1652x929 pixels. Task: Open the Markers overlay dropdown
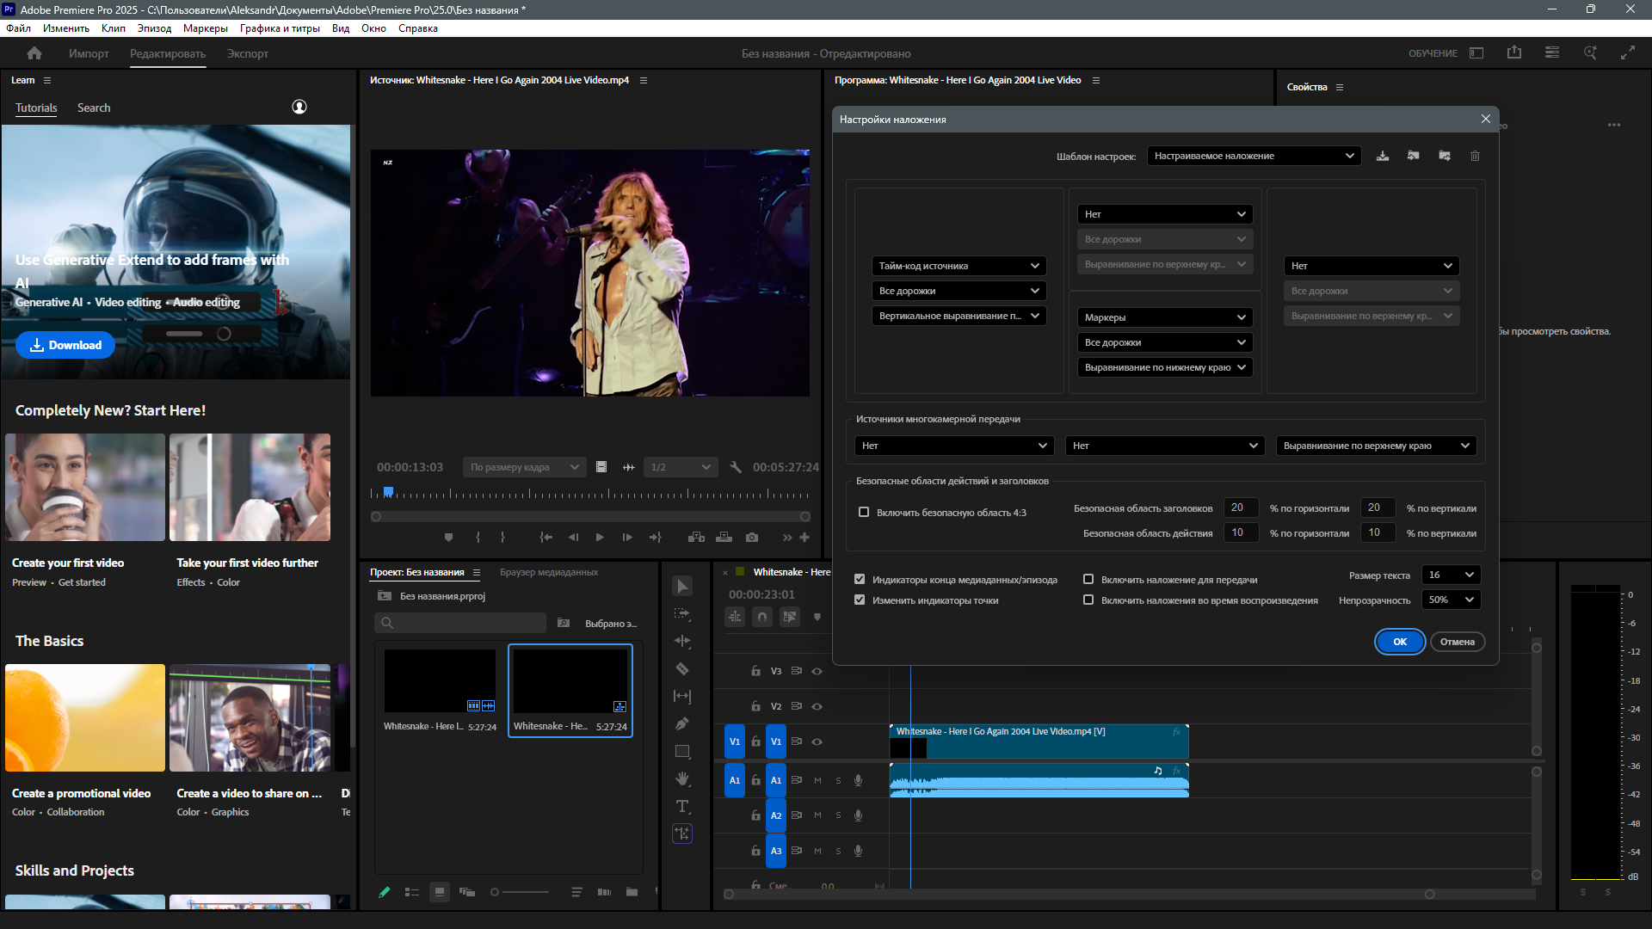point(1165,318)
